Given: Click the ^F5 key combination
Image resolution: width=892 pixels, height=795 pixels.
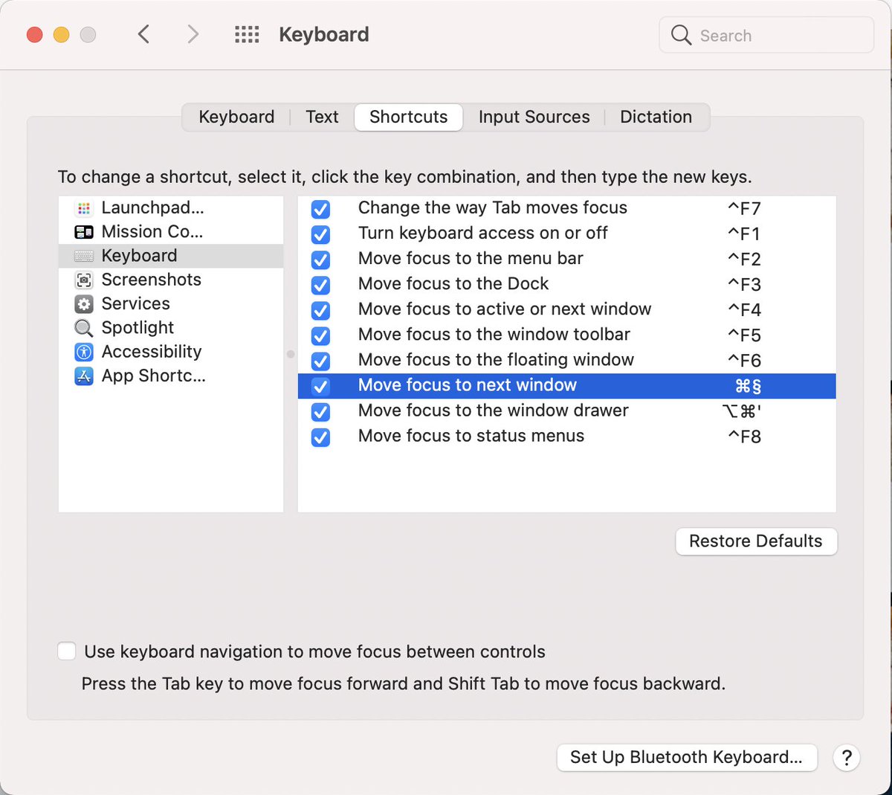Looking at the screenshot, I should tap(744, 335).
